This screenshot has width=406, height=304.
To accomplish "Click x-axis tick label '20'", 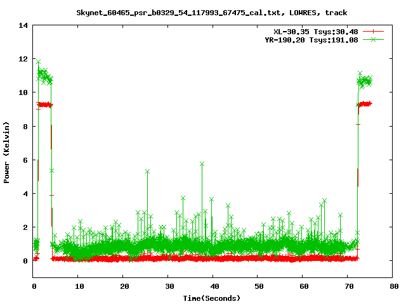I will (x=124, y=286).
